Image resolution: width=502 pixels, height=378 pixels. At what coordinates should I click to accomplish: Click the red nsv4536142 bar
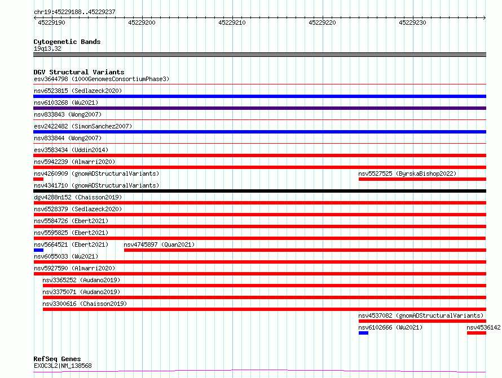[x=477, y=333]
